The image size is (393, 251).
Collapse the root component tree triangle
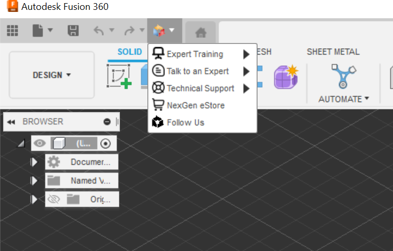tap(21, 144)
